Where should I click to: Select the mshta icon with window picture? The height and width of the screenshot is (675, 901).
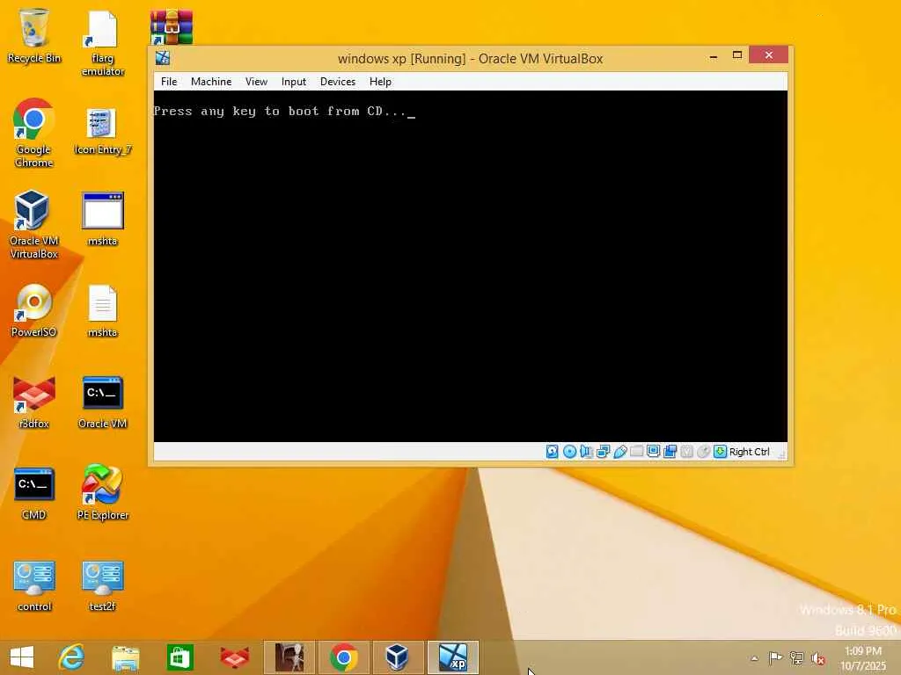102,219
